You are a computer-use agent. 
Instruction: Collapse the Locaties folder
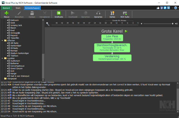[2, 58]
